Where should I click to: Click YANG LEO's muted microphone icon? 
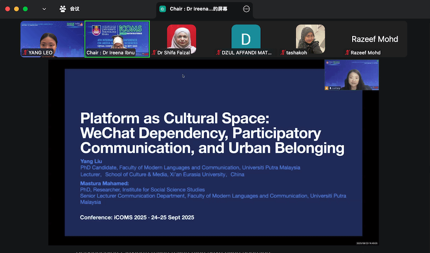tap(25, 53)
